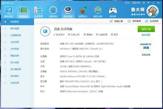
Task: Click the 光盘刻录 status item
Action: (102, 35)
